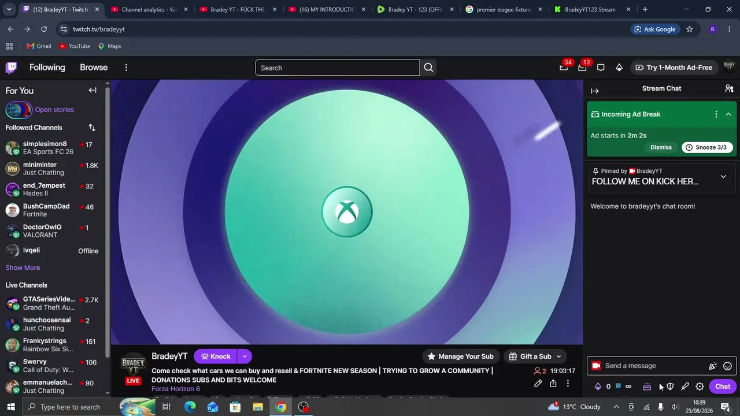Open the YouTube bookmark

pyautogui.click(x=75, y=46)
